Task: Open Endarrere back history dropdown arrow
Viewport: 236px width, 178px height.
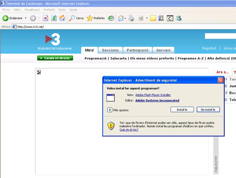Action: (26, 18)
